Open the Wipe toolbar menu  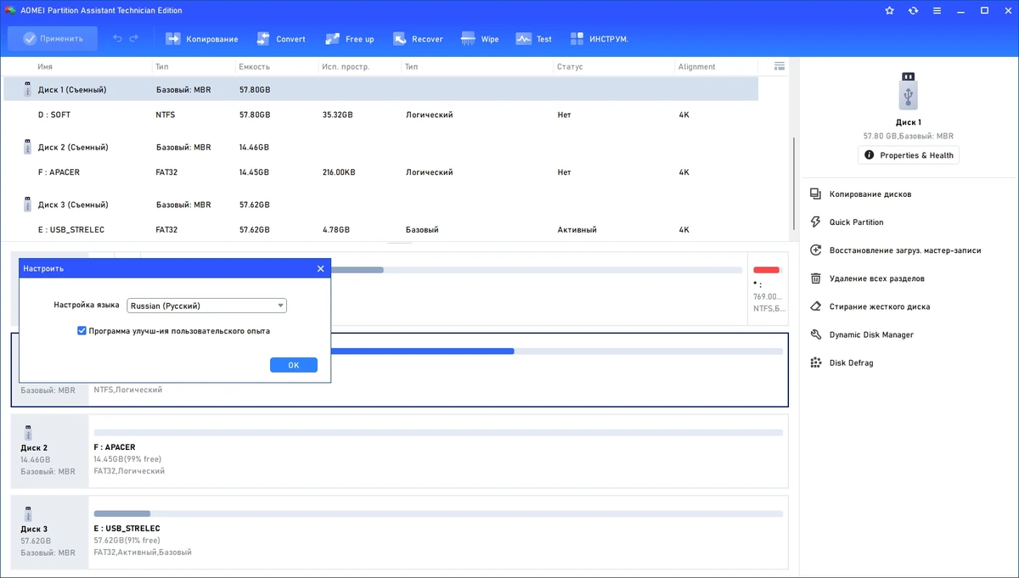coord(480,39)
